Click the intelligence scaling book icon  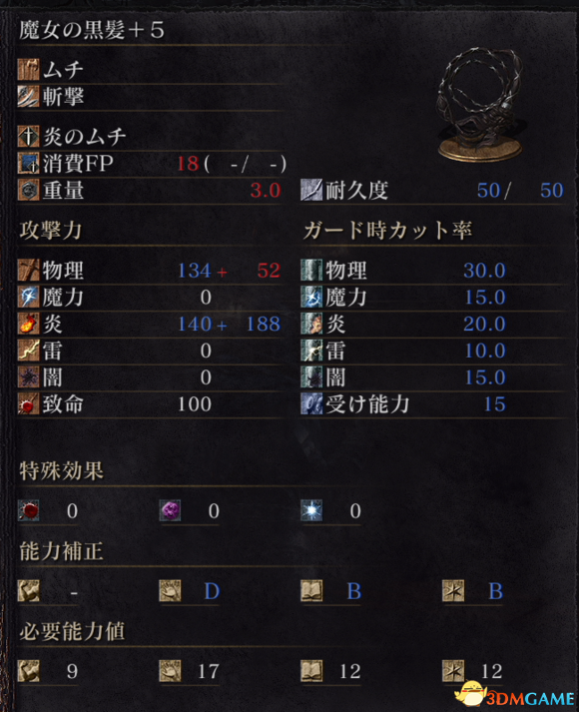pyautogui.click(x=311, y=591)
